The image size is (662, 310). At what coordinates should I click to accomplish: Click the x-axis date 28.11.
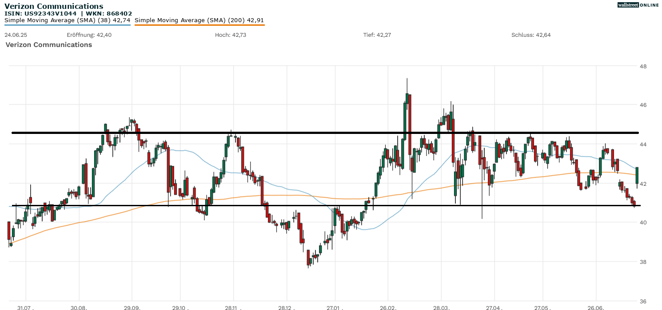[233, 307]
